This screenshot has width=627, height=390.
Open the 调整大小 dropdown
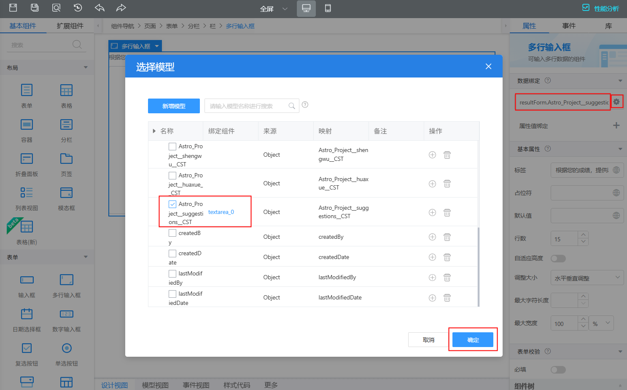click(x=587, y=278)
